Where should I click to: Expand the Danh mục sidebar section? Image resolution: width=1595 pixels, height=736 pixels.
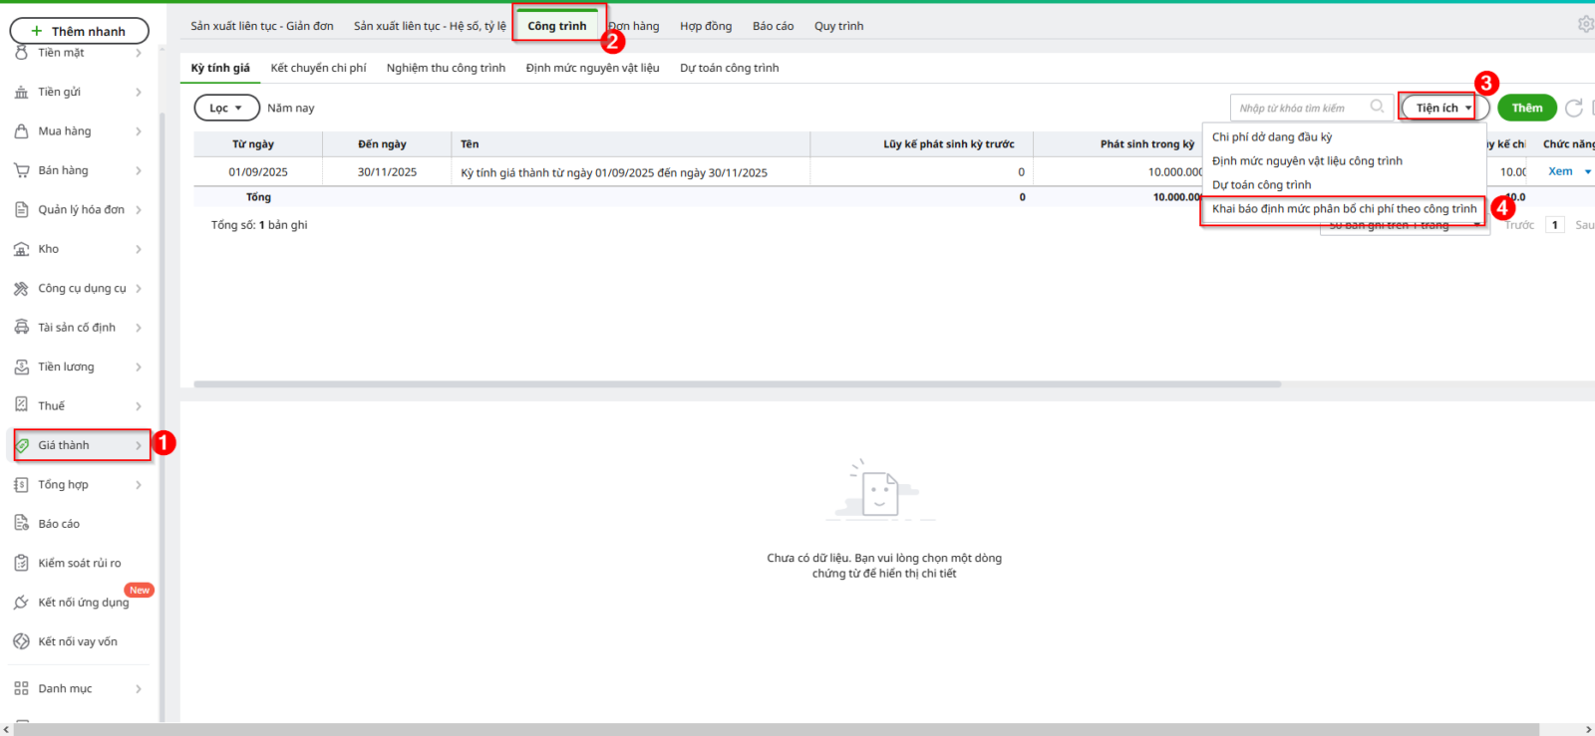pos(139,688)
